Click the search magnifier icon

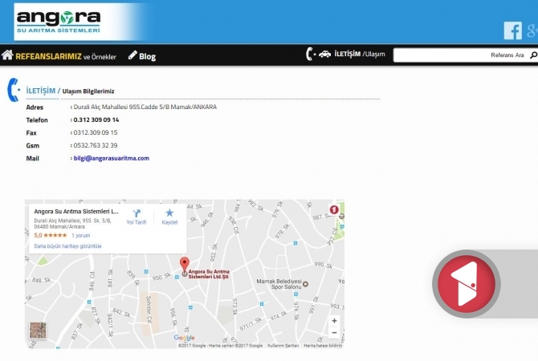tap(533, 55)
